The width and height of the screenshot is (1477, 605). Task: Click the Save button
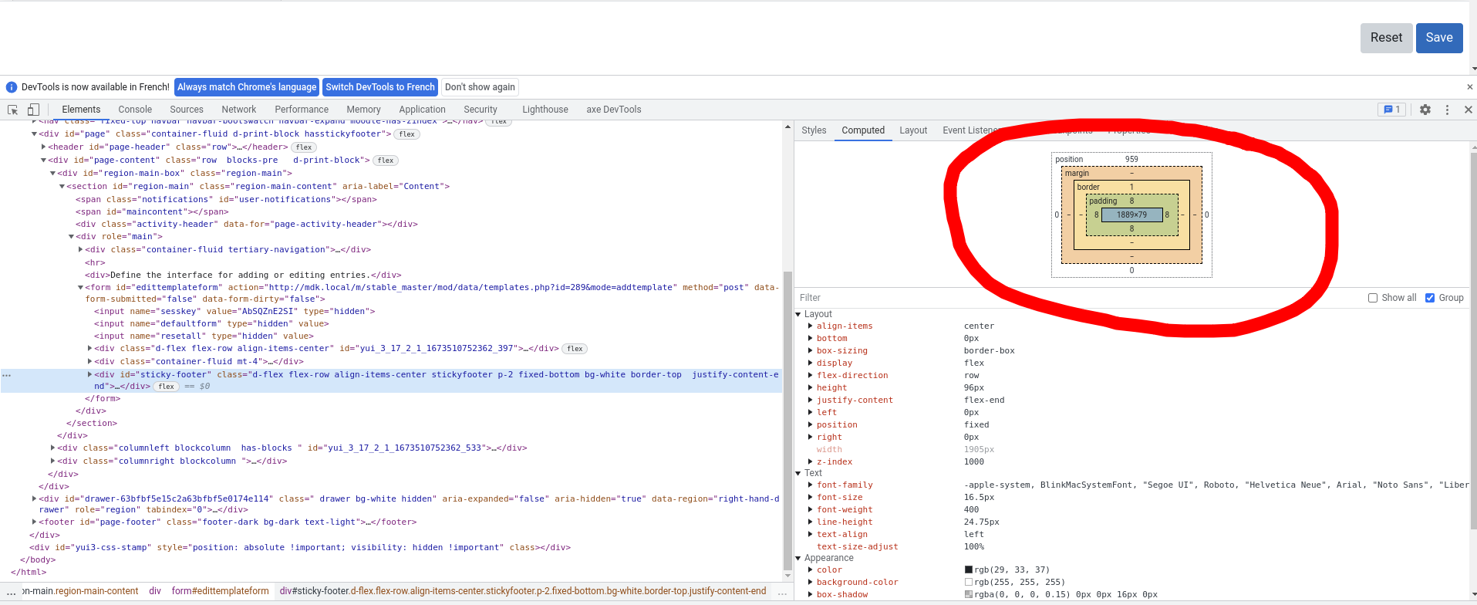(x=1439, y=38)
